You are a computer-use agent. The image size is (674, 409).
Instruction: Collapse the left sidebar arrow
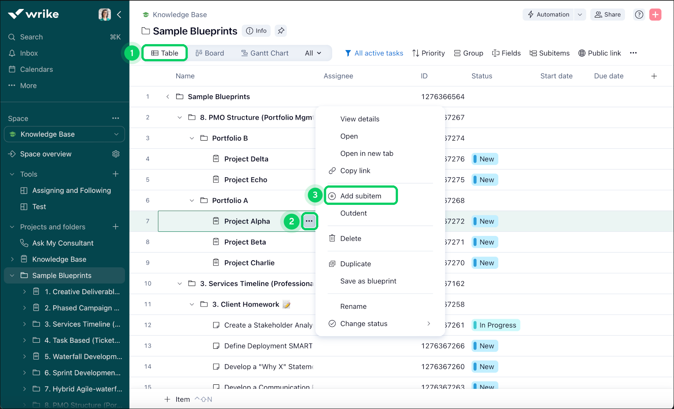click(119, 15)
